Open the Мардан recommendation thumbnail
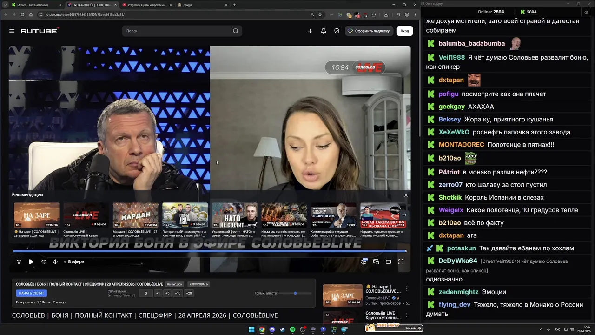The height and width of the screenshot is (335, 595). (x=136, y=215)
